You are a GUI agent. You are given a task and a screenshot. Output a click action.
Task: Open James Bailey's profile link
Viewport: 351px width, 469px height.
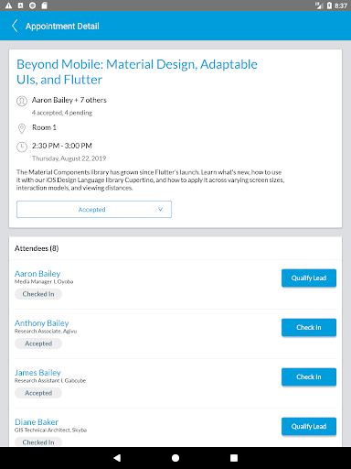(37, 373)
